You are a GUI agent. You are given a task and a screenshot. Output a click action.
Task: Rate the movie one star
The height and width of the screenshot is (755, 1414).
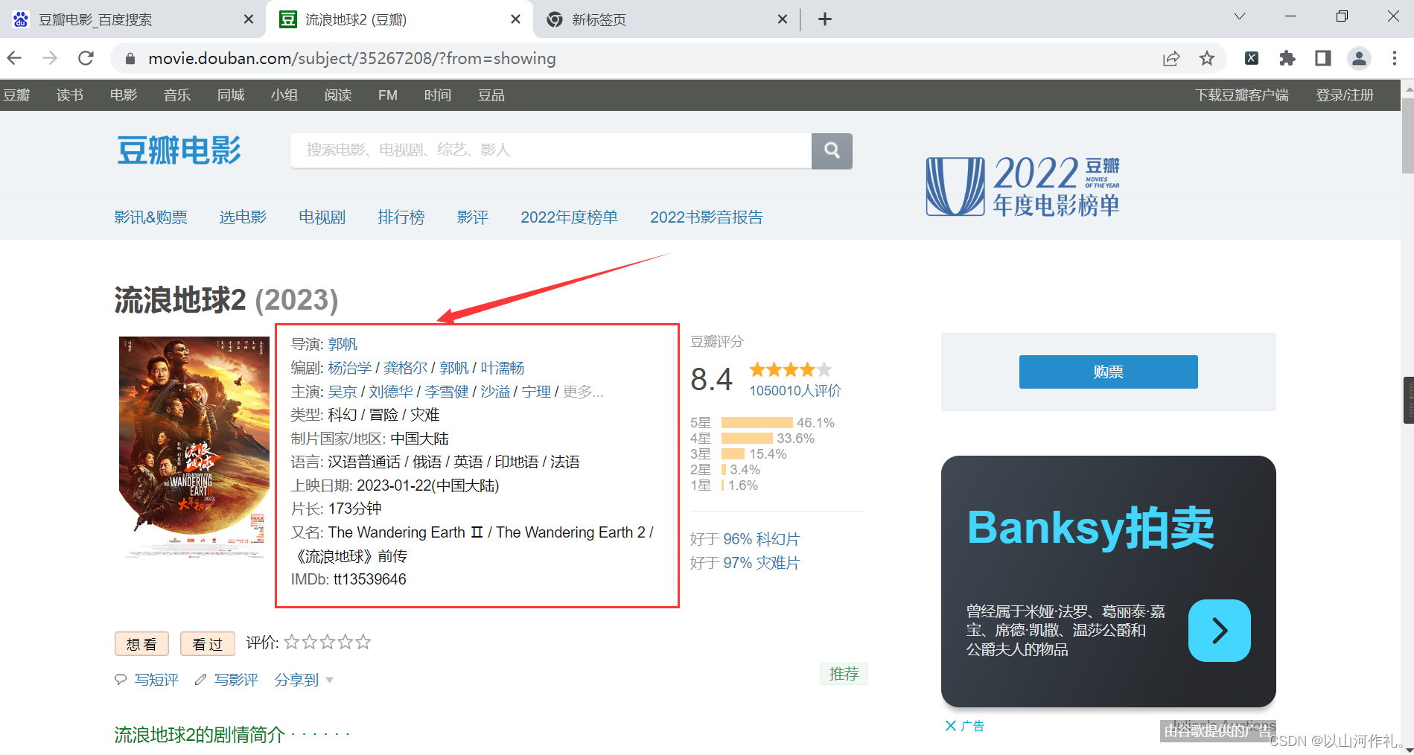292,642
